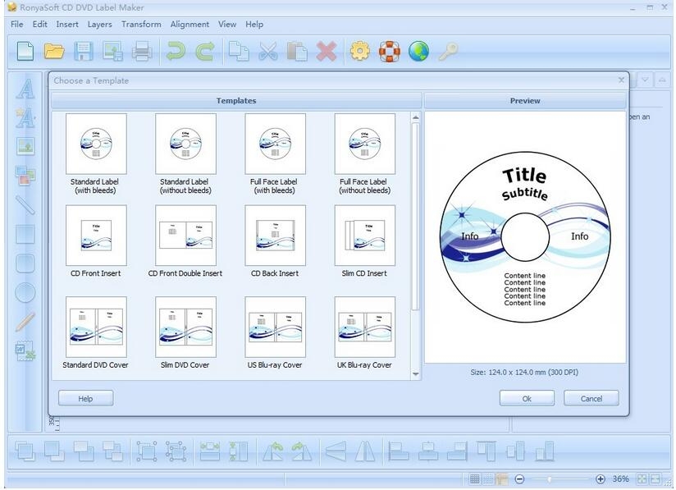Open the Transform menu

(x=141, y=25)
